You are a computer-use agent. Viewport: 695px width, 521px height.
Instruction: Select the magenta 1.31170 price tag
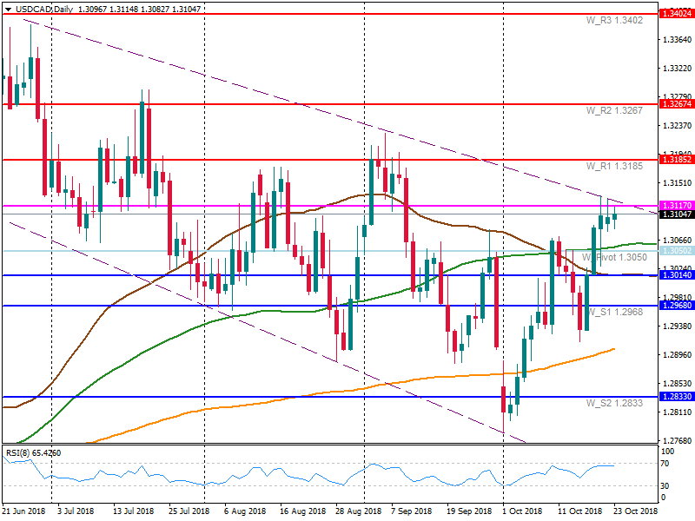click(x=675, y=206)
